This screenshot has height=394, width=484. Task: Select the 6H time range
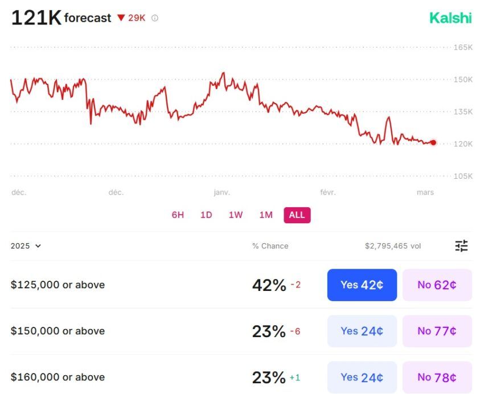178,215
